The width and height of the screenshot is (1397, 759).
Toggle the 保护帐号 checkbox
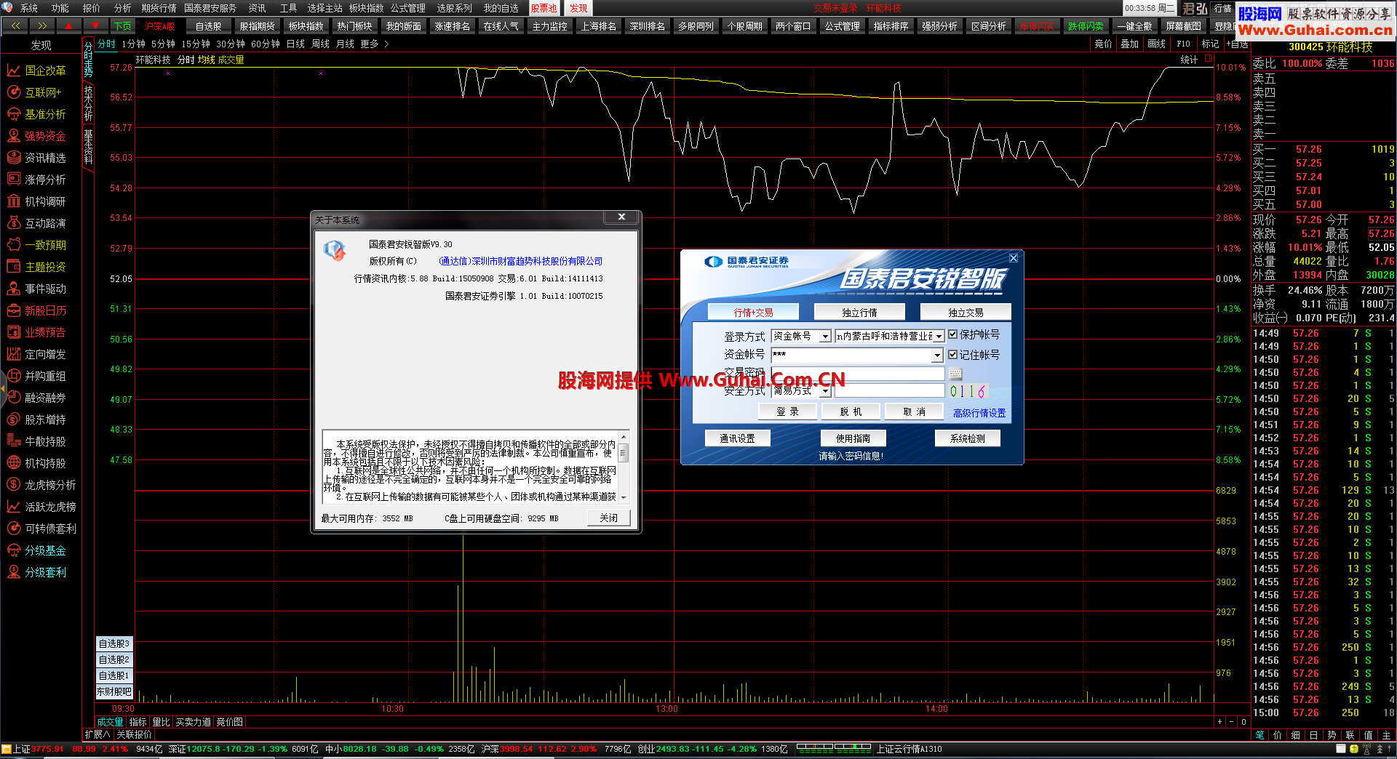pos(953,334)
